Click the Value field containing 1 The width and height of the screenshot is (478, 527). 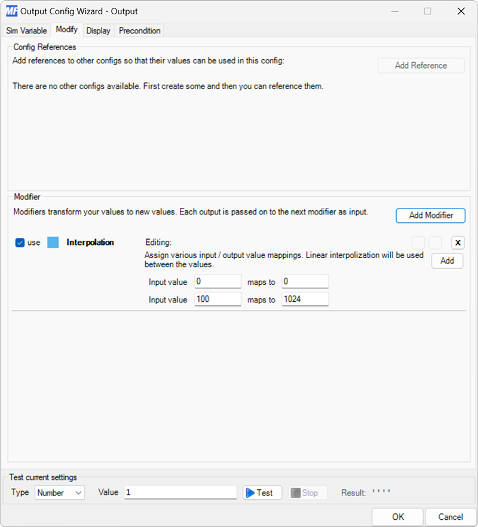click(x=179, y=492)
